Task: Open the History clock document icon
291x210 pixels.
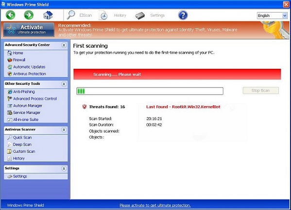Action: (103, 15)
